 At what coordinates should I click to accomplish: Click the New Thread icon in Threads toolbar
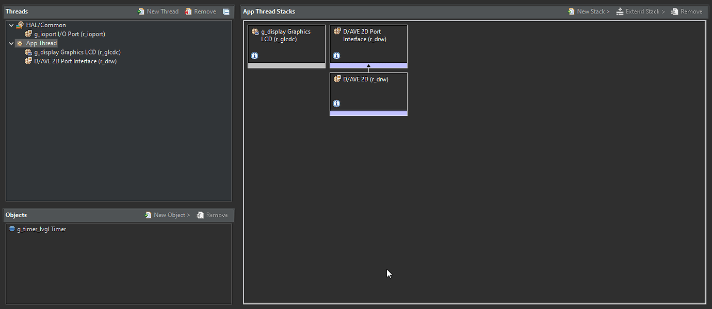pyautogui.click(x=140, y=11)
